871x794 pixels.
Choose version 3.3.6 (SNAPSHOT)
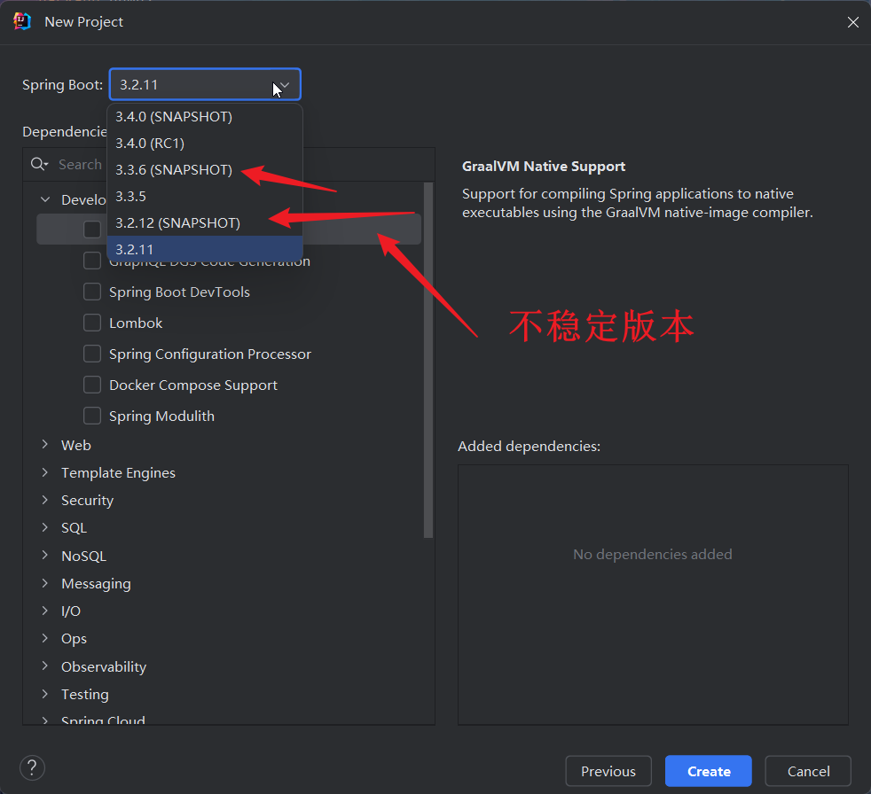pos(204,170)
